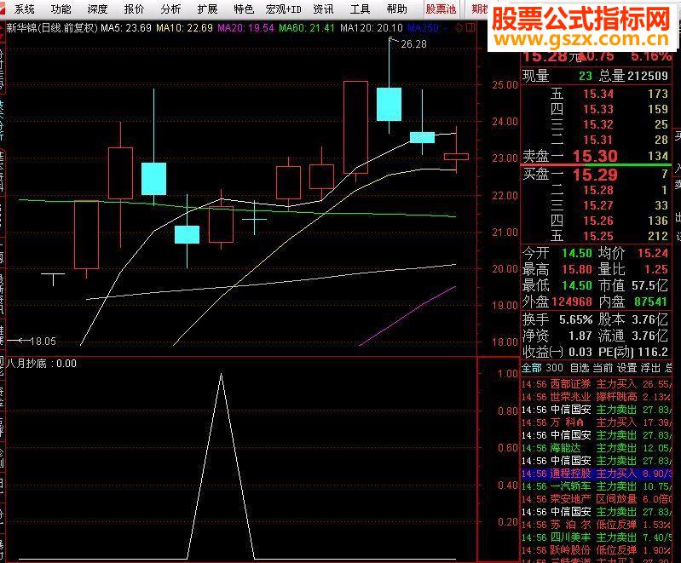Select the 世荣兆业 撑杆跳高 alert row
The image size is (681, 563).
(x=597, y=397)
